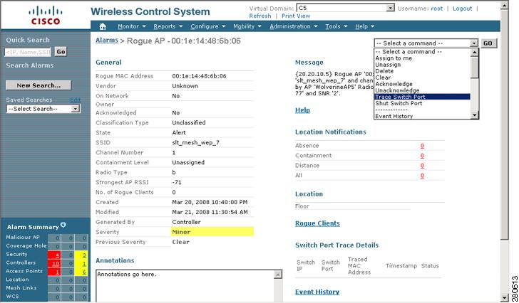Click page scrollbar down arrow
Image resolution: width=519 pixels, height=303 pixels.
pyautogui.click(x=504, y=297)
